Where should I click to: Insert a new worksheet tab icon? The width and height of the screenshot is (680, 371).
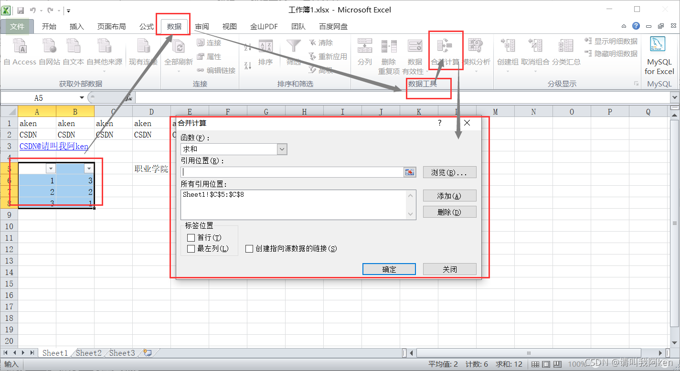[x=148, y=353]
